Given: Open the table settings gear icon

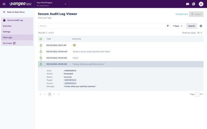Looking at the screenshot, I should click(x=201, y=26).
